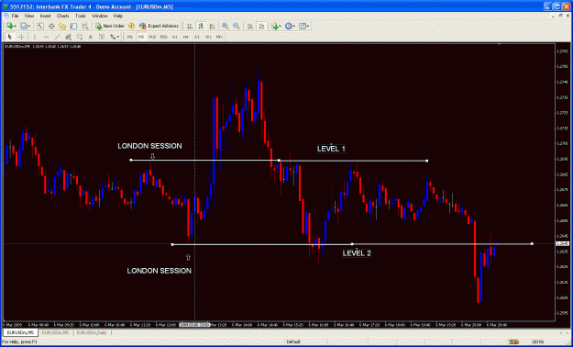The width and height of the screenshot is (573, 347).
Task: Show the Terminal panel
Action: point(73,26)
